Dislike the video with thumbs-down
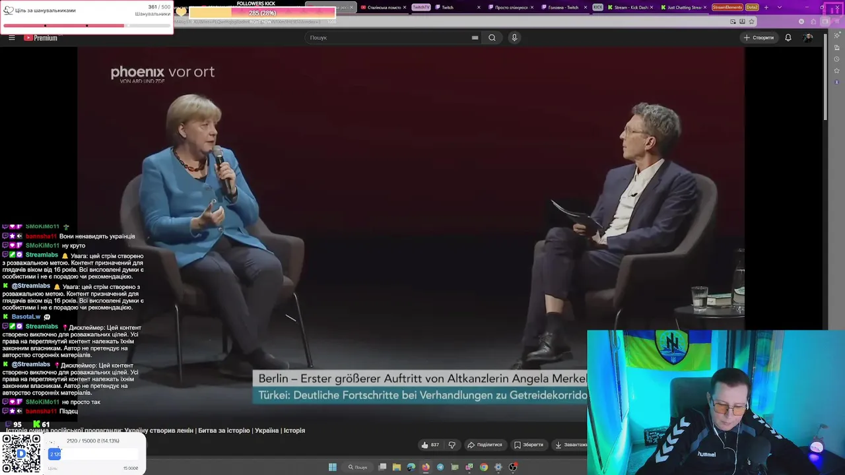Viewport: 845px width, 475px height. 452,445
